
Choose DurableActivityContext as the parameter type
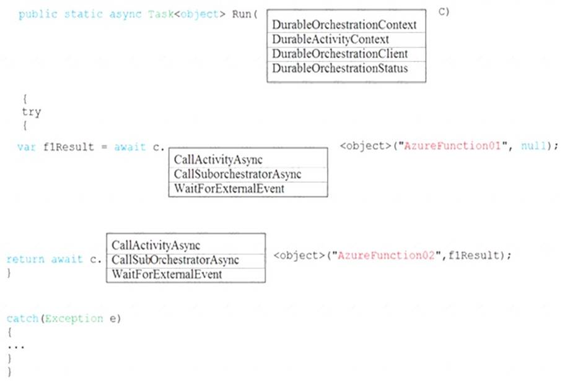[330, 39]
